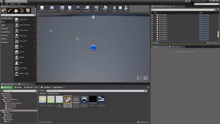The width and height of the screenshot is (220, 124).
Task: Open the File menu
Action: coord(2,4)
